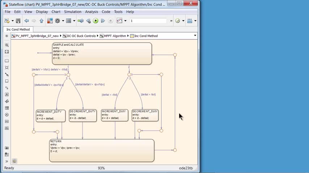The height and width of the screenshot is (173, 309).
Task: Open the Analysis menu
Action: coord(92,12)
